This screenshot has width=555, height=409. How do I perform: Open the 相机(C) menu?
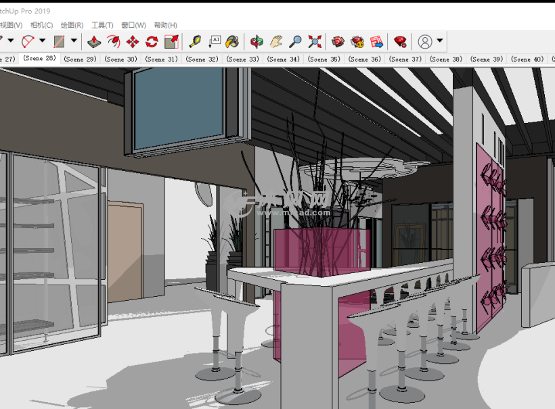click(x=42, y=25)
